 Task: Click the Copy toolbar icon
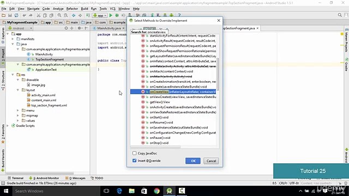pyautogui.click(x=45, y=15)
